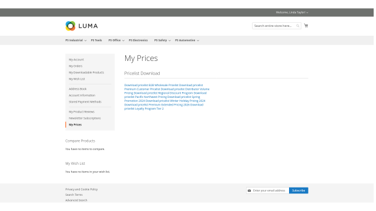The image size is (376, 211).
Task: Click the Luma logo
Action: click(82, 26)
